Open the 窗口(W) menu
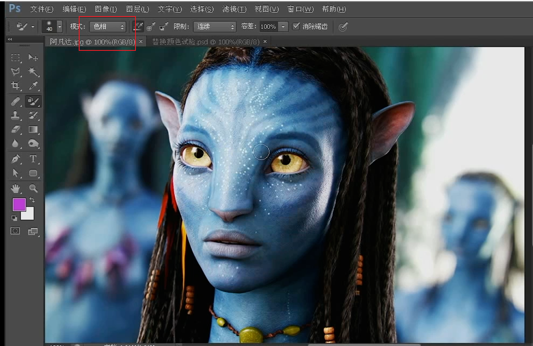 click(x=301, y=9)
